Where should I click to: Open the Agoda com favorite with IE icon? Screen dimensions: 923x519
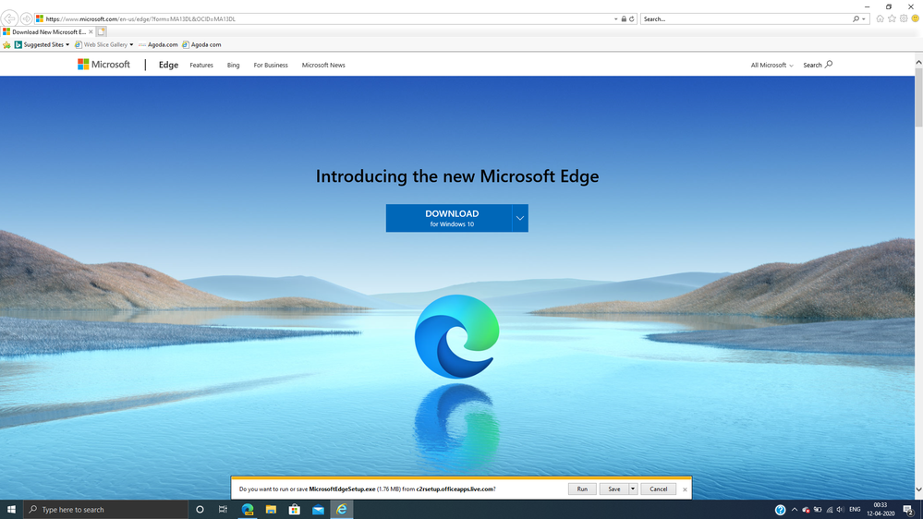[x=202, y=44]
